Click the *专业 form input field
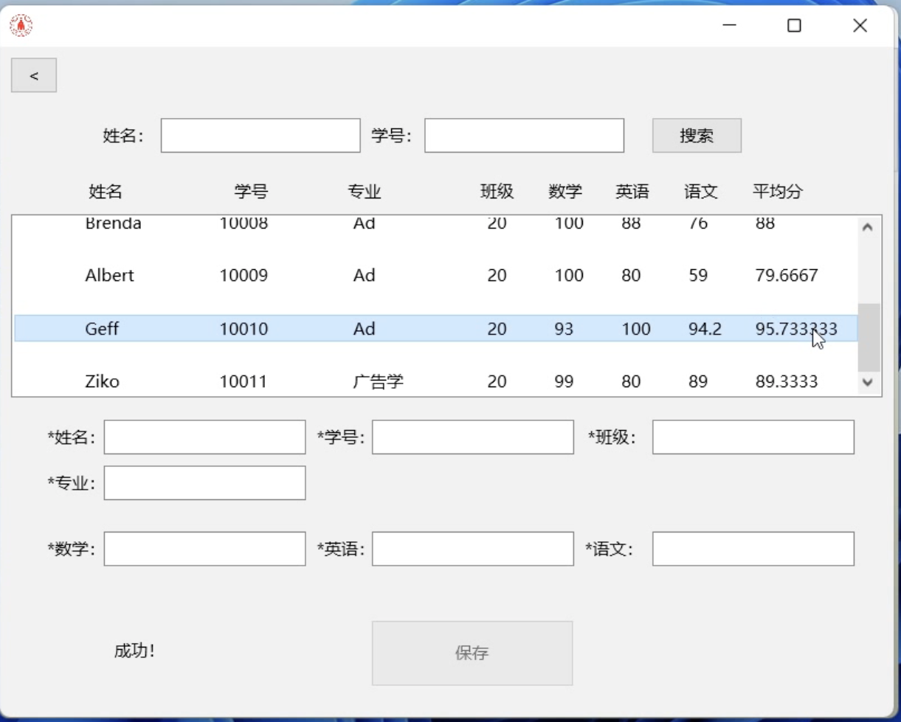 point(204,483)
